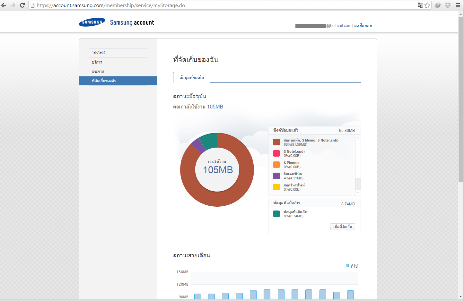Click the ซิงค์ข้อมูลแล้ว panel header

click(x=314, y=130)
